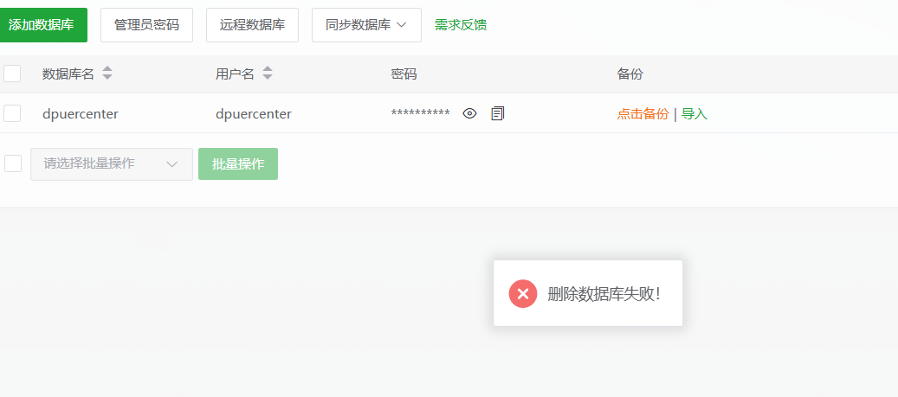Click the dpuercenter user name cell
Viewport: 898px width, 397px height.
[x=254, y=114]
